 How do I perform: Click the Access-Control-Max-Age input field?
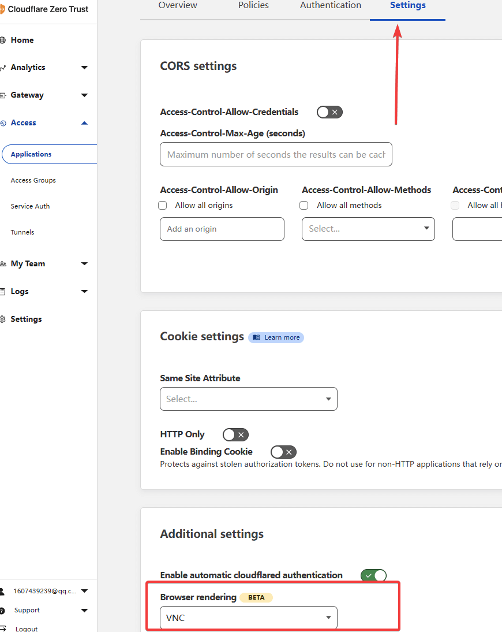(x=276, y=155)
